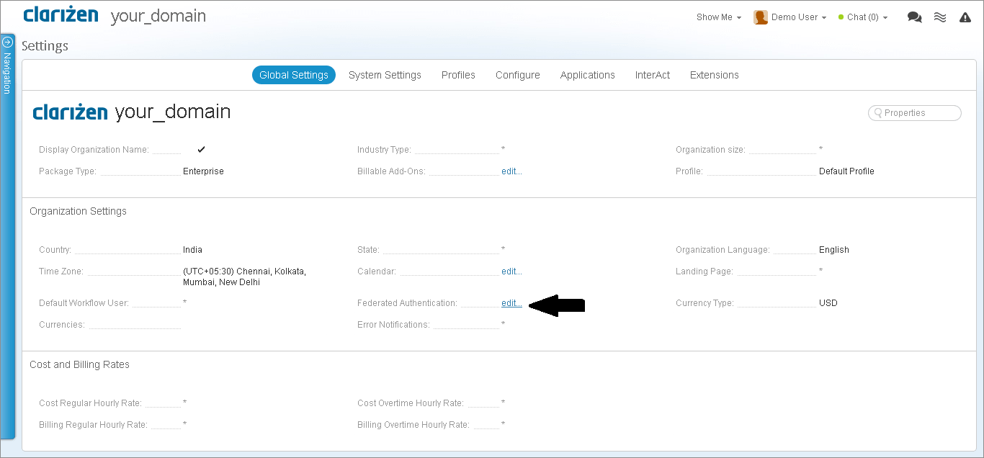This screenshot has width=984, height=458.
Task: Click the vertical Navigation sidebar label
Action: point(7,73)
